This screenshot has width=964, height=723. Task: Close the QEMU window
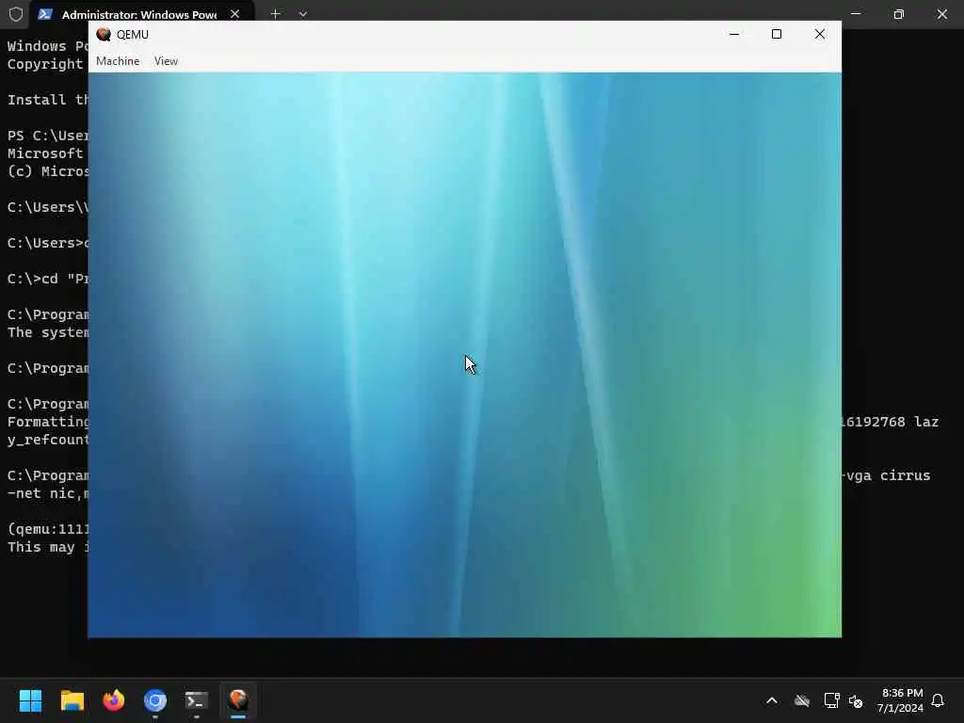tap(820, 35)
